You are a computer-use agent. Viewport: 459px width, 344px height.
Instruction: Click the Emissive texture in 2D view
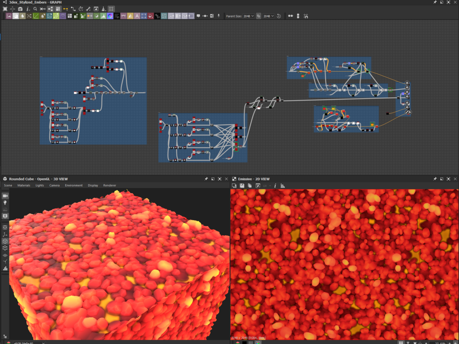click(x=344, y=265)
